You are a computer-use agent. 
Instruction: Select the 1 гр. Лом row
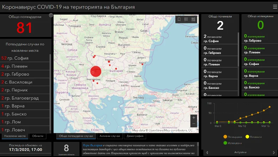tap(25, 122)
